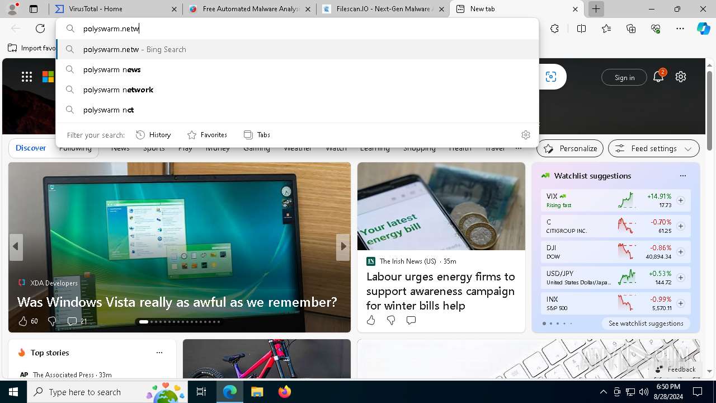Choose 'polyswarm network' suggestion
The width and height of the screenshot is (716, 403).
[298, 90]
